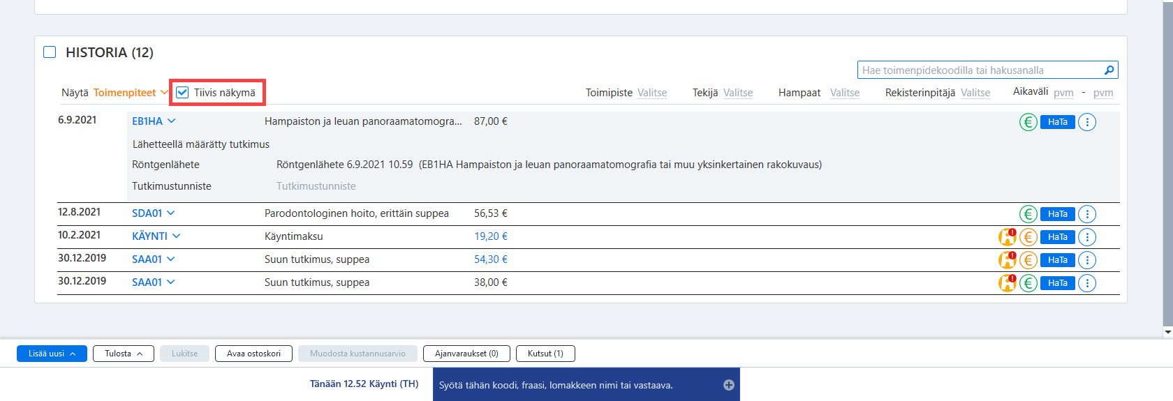Click the procedure code search field
Image resolution: width=1173 pixels, height=401 pixels.
(x=980, y=70)
